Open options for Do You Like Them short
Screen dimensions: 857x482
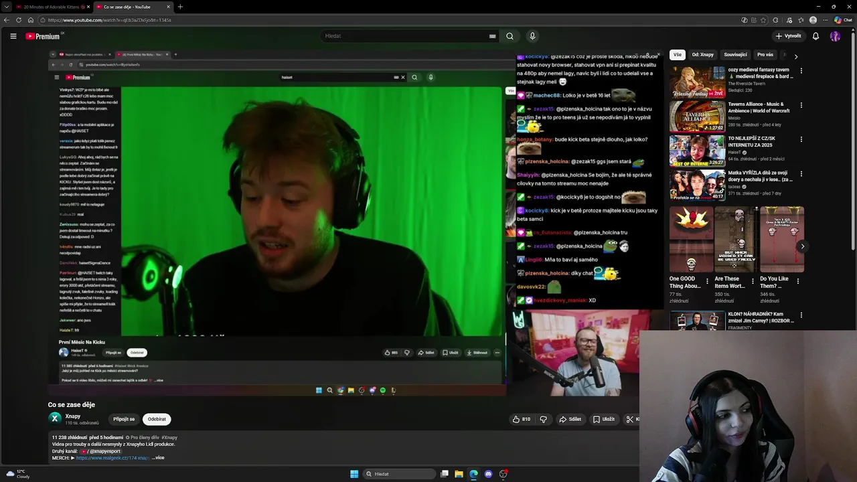point(797,281)
